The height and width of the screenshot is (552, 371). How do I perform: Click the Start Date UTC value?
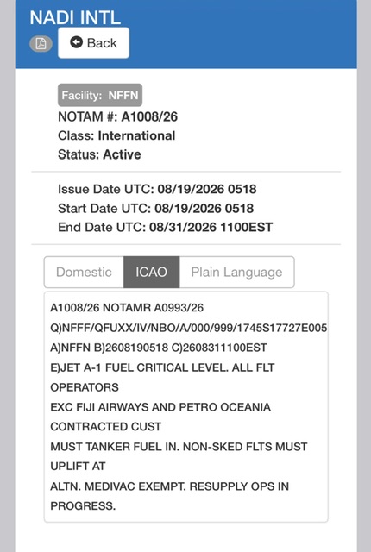[x=204, y=209]
